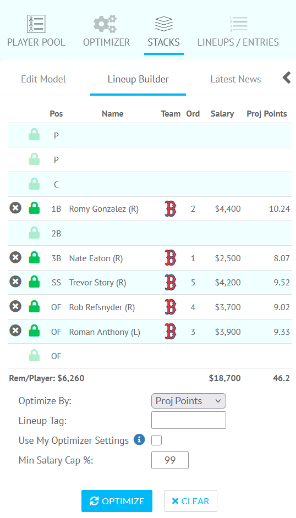Remove Trevor Story using X icon
Image resolution: width=296 pixels, height=518 pixels.
[x=15, y=282]
